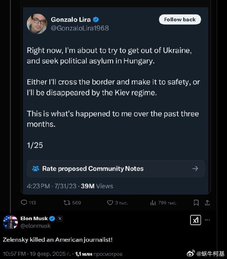Open Gonzalo Lira display name link

click(x=71, y=19)
